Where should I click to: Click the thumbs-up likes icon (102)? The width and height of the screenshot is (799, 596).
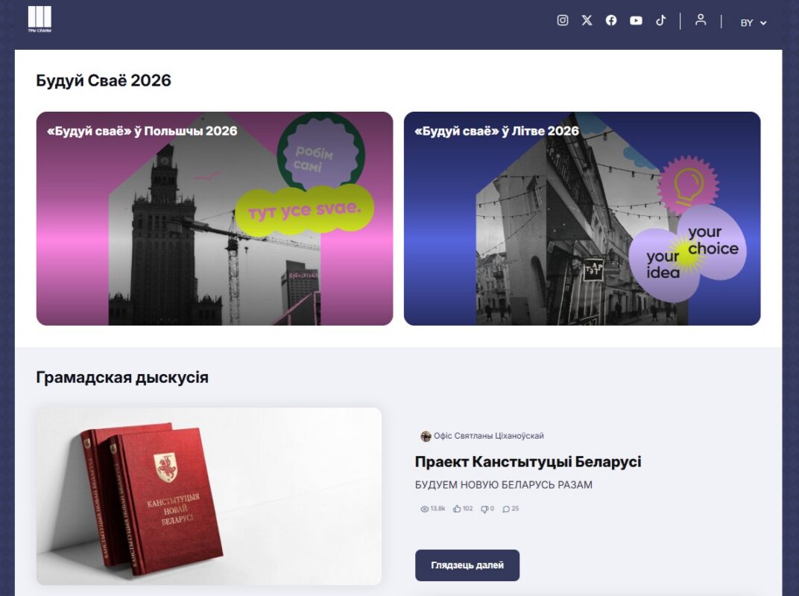click(x=457, y=509)
